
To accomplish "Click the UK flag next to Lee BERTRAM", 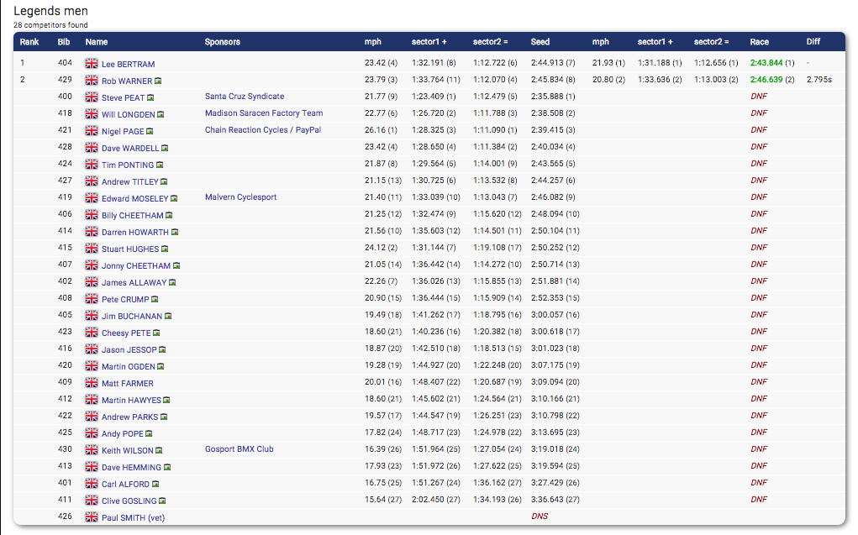I will tap(92, 64).
